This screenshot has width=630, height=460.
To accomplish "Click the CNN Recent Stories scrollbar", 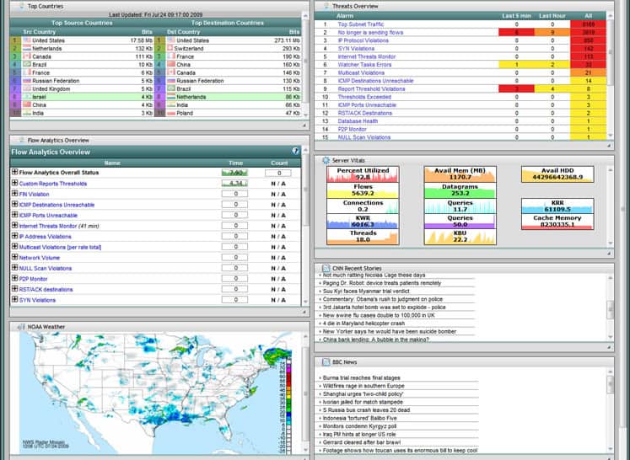I will click(x=611, y=307).
